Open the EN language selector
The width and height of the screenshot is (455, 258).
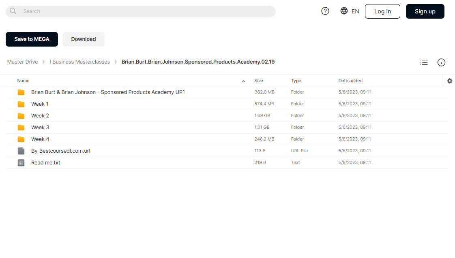pos(355,11)
